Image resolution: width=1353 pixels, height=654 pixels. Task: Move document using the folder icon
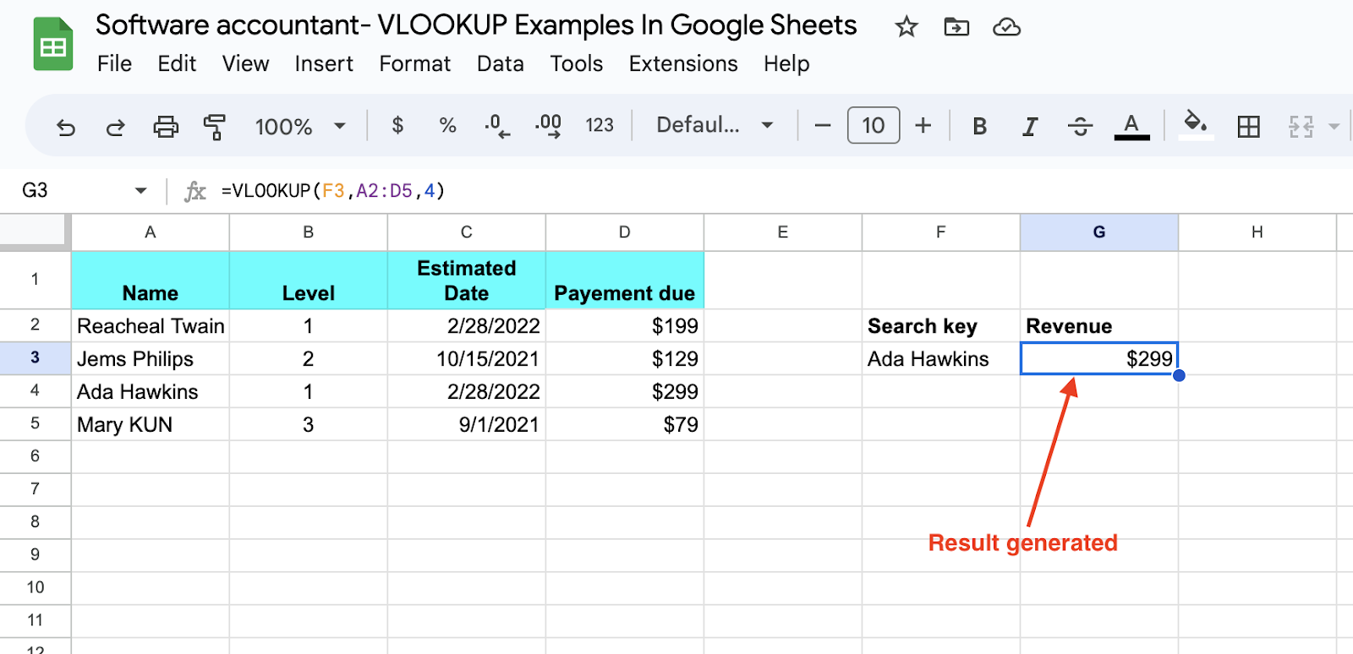(x=956, y=28)
